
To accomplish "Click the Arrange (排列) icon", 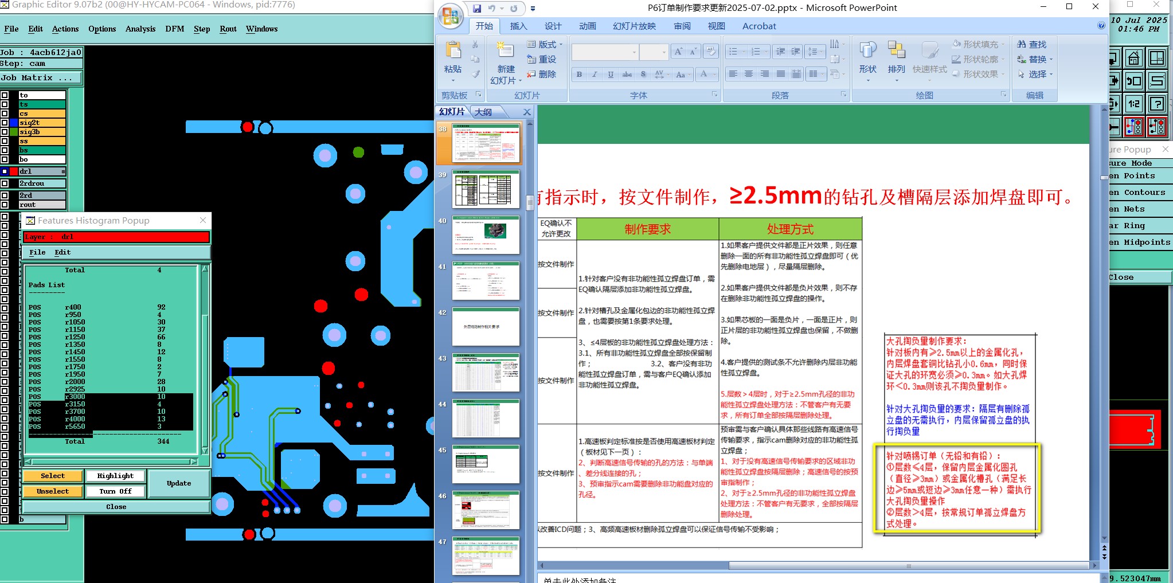I will click(896, 50).
